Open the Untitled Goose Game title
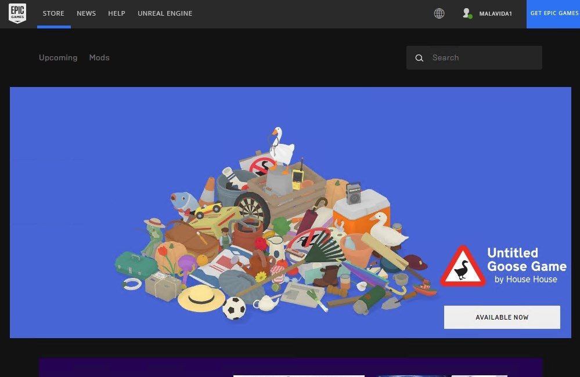This screenshot has height=377, width=580. tap(527, 259)
